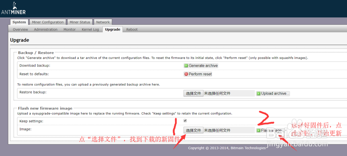This screenshot has width=347, height=156.
Task: Click the Flash image button
Action: (x=270, y=130)
